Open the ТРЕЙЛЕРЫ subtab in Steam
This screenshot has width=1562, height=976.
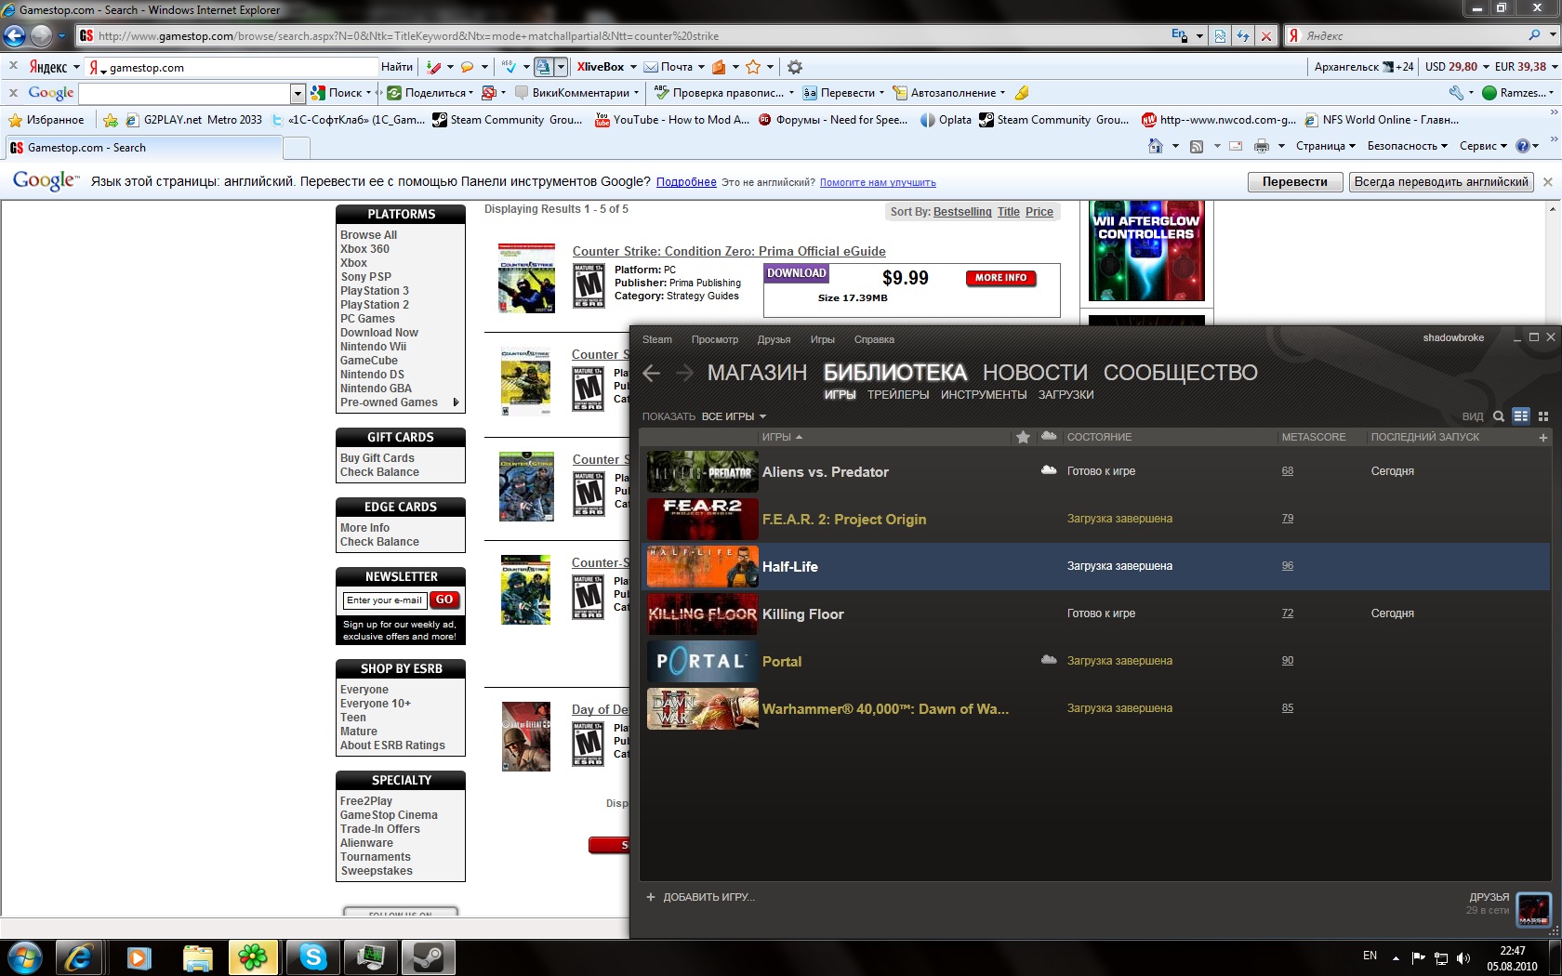pyautogui.click(x=898, y=395)
